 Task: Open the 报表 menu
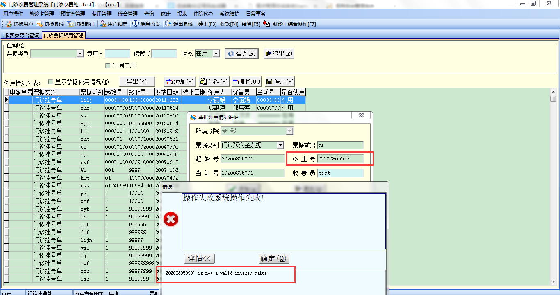(182, 14)
